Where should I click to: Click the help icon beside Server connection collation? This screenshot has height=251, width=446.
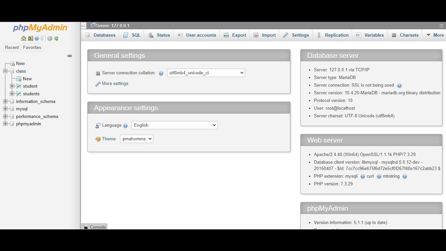pyautogui.click(x=161, y=73)
